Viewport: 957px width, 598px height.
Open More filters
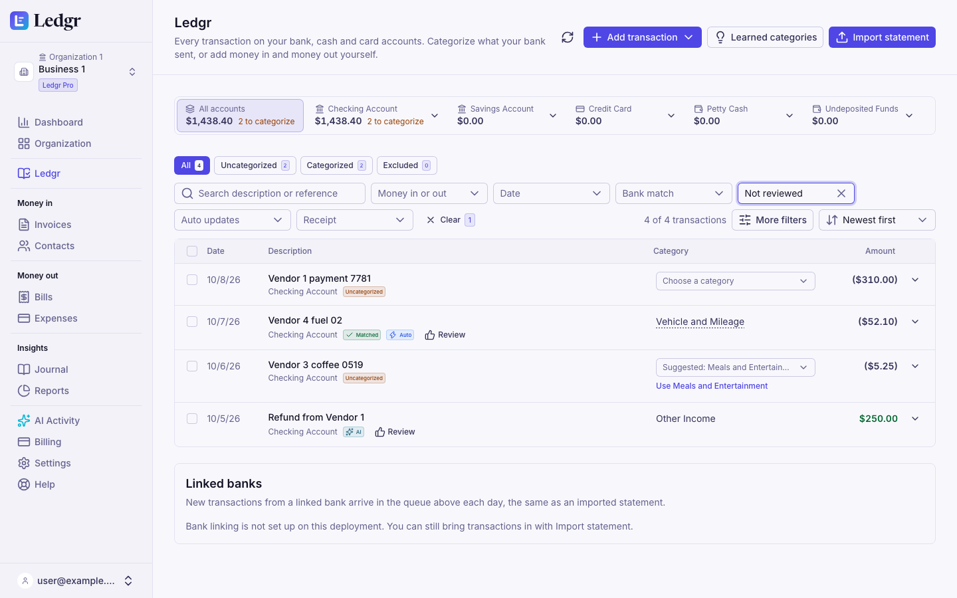772,220
